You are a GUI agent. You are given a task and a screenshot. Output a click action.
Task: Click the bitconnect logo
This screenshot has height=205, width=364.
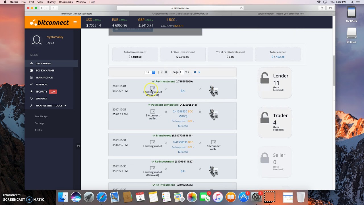(x=49, y=22)
